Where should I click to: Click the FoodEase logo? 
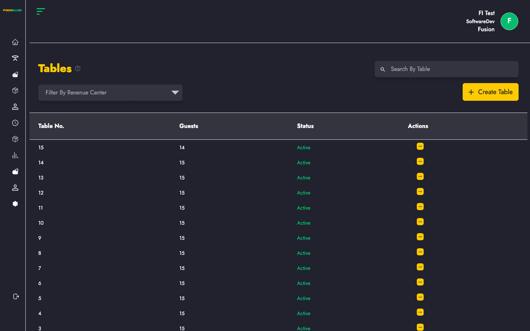13,10
